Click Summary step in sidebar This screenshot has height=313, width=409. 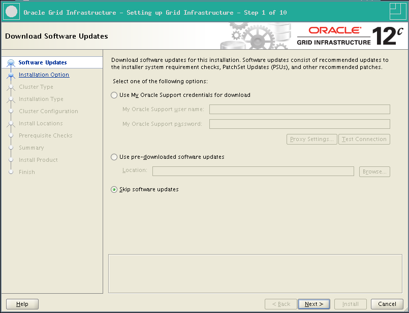32,148
